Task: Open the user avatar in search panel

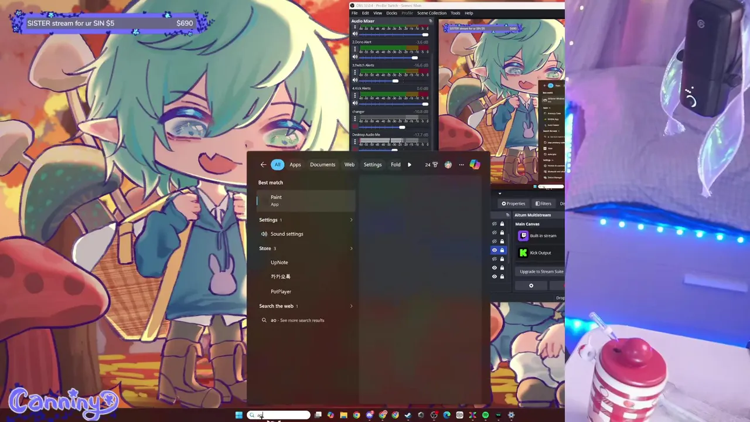Action: (x=448, y=165)
